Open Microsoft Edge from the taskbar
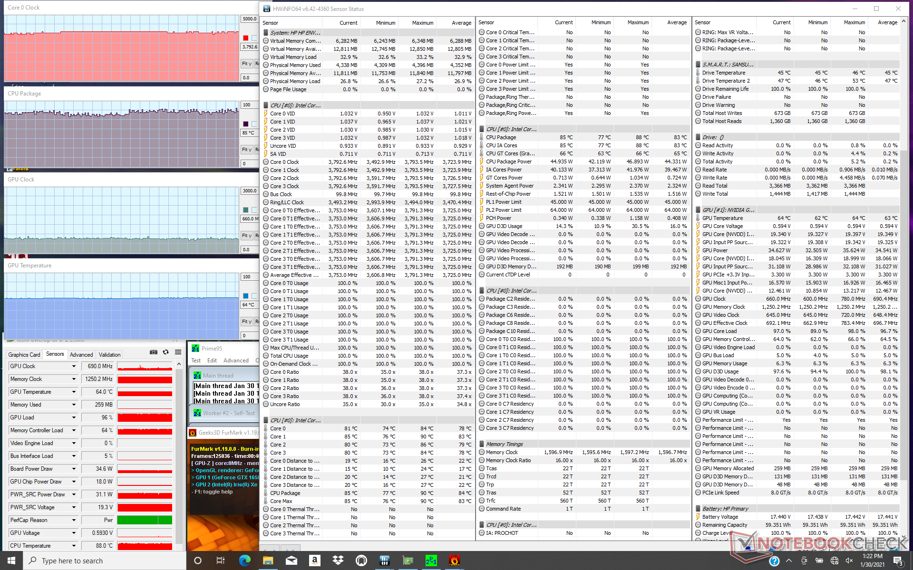 [244, 560]
